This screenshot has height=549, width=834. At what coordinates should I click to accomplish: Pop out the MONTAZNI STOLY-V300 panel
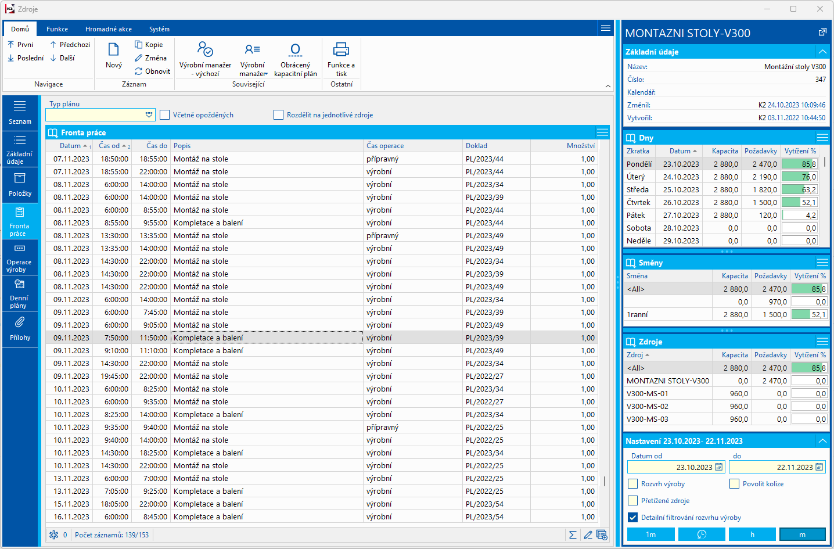(x=822, y=33)
